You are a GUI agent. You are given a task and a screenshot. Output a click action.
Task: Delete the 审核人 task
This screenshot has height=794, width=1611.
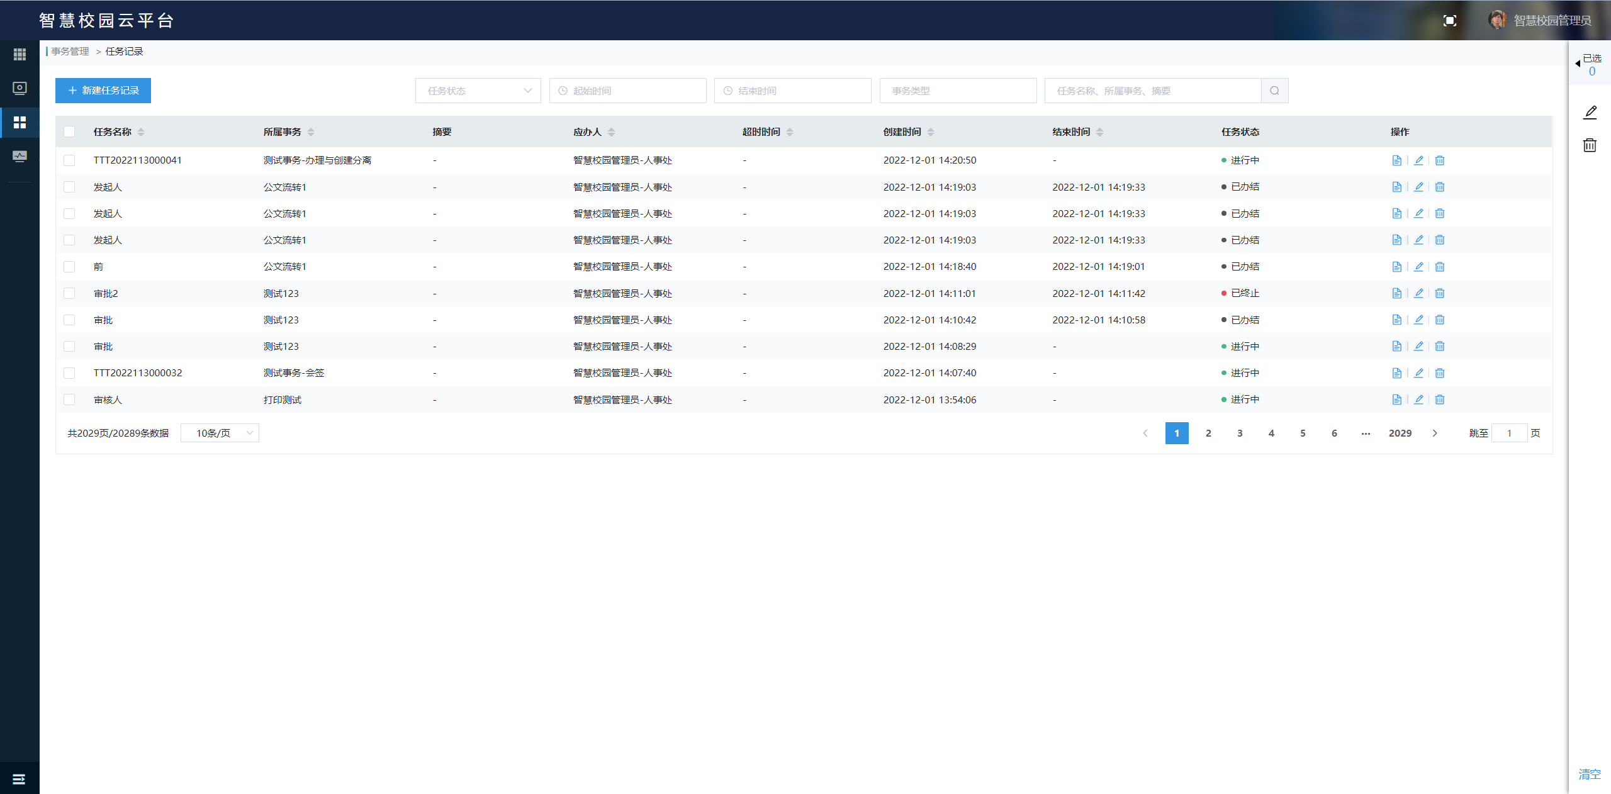click(x=1440, y=400)
